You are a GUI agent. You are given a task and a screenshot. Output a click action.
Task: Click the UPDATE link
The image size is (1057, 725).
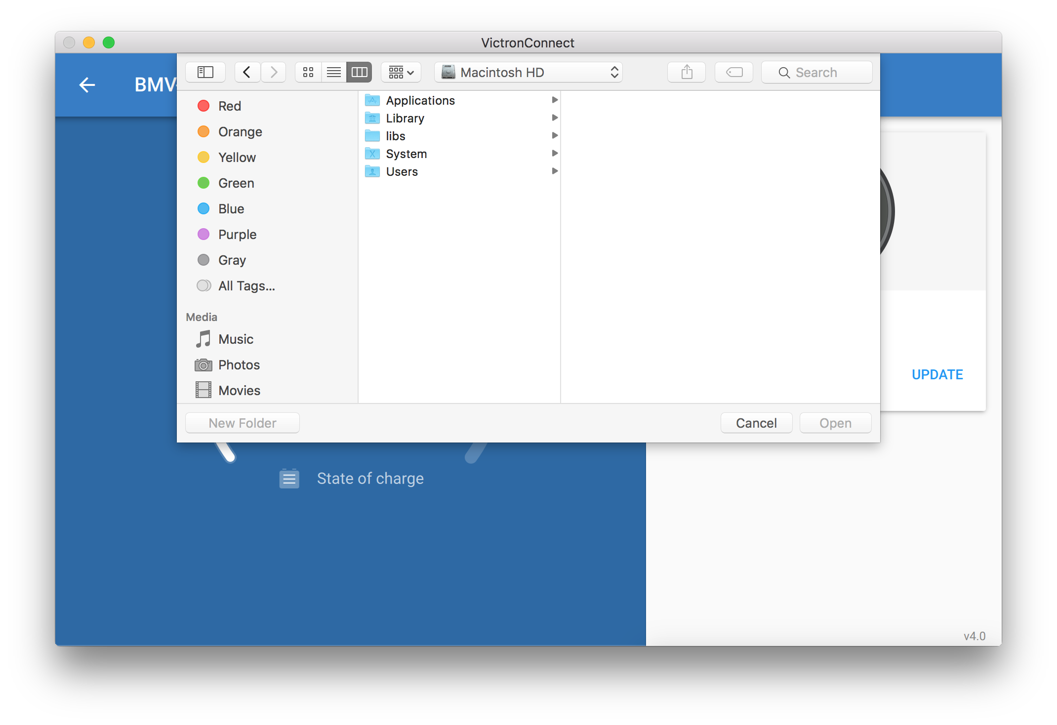pyautogui.click(x=937, y=375)
